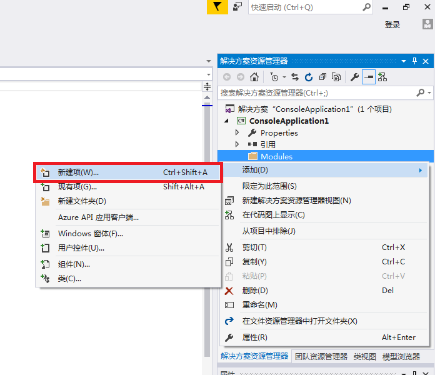Open the editor member navigation dropdown

pyautogui.click(x=209, y=74)
